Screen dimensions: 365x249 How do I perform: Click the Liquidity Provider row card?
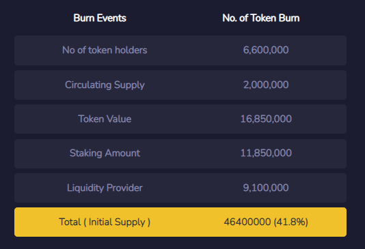[180, 188]
